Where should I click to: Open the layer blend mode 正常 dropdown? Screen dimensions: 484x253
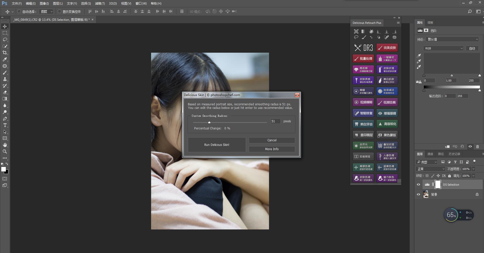click(431, 169)
